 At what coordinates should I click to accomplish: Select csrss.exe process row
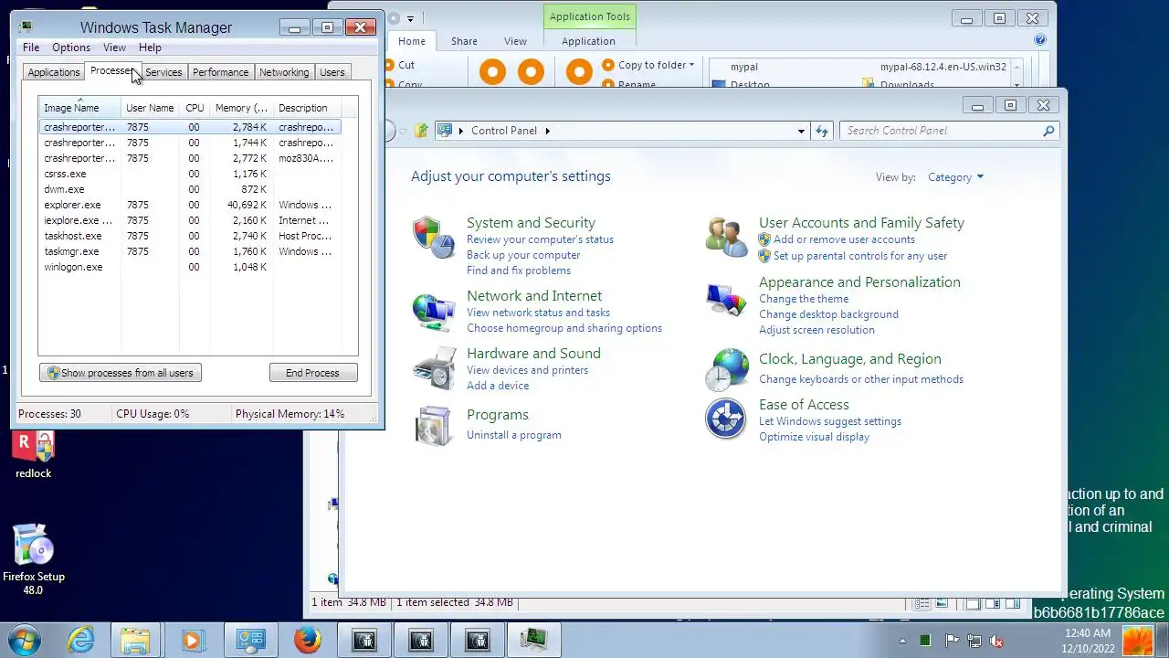190,174
